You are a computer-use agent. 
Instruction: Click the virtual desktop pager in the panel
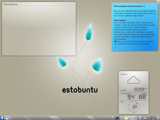(112, 118)
